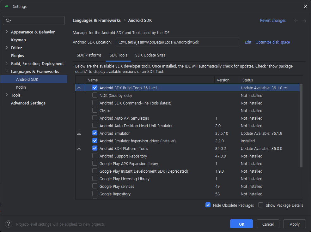Check Google Play services
The height and width of the screenshot is (232, 311).
point(95,186)
